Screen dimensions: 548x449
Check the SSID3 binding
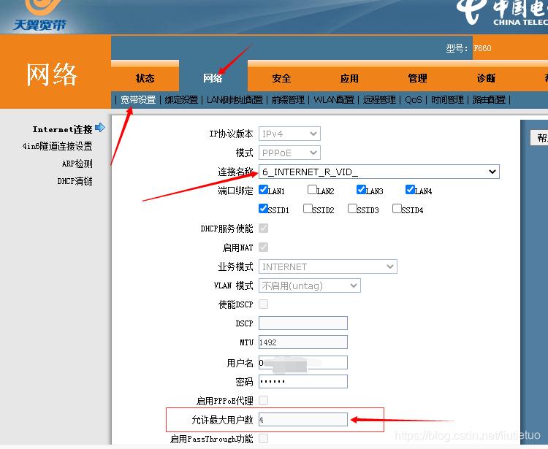click(x=352, y=209)
